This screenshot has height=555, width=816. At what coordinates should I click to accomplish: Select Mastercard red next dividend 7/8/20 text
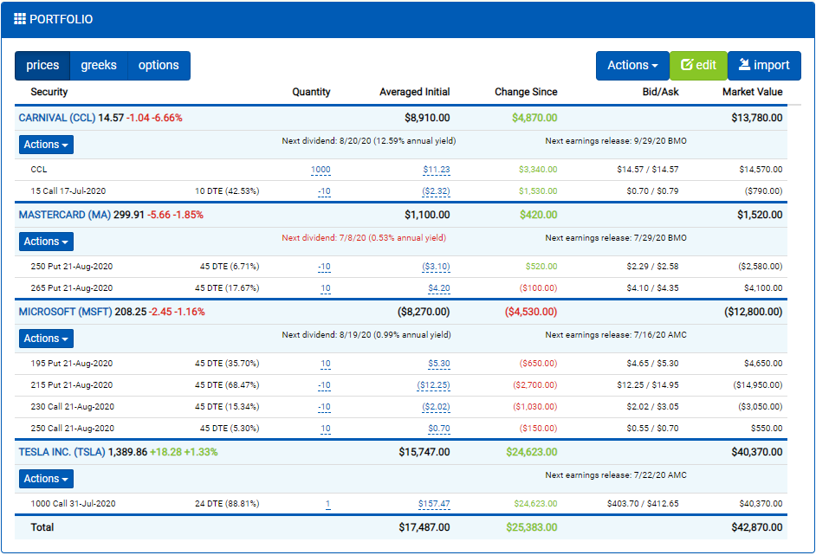[x=365, y=238]
